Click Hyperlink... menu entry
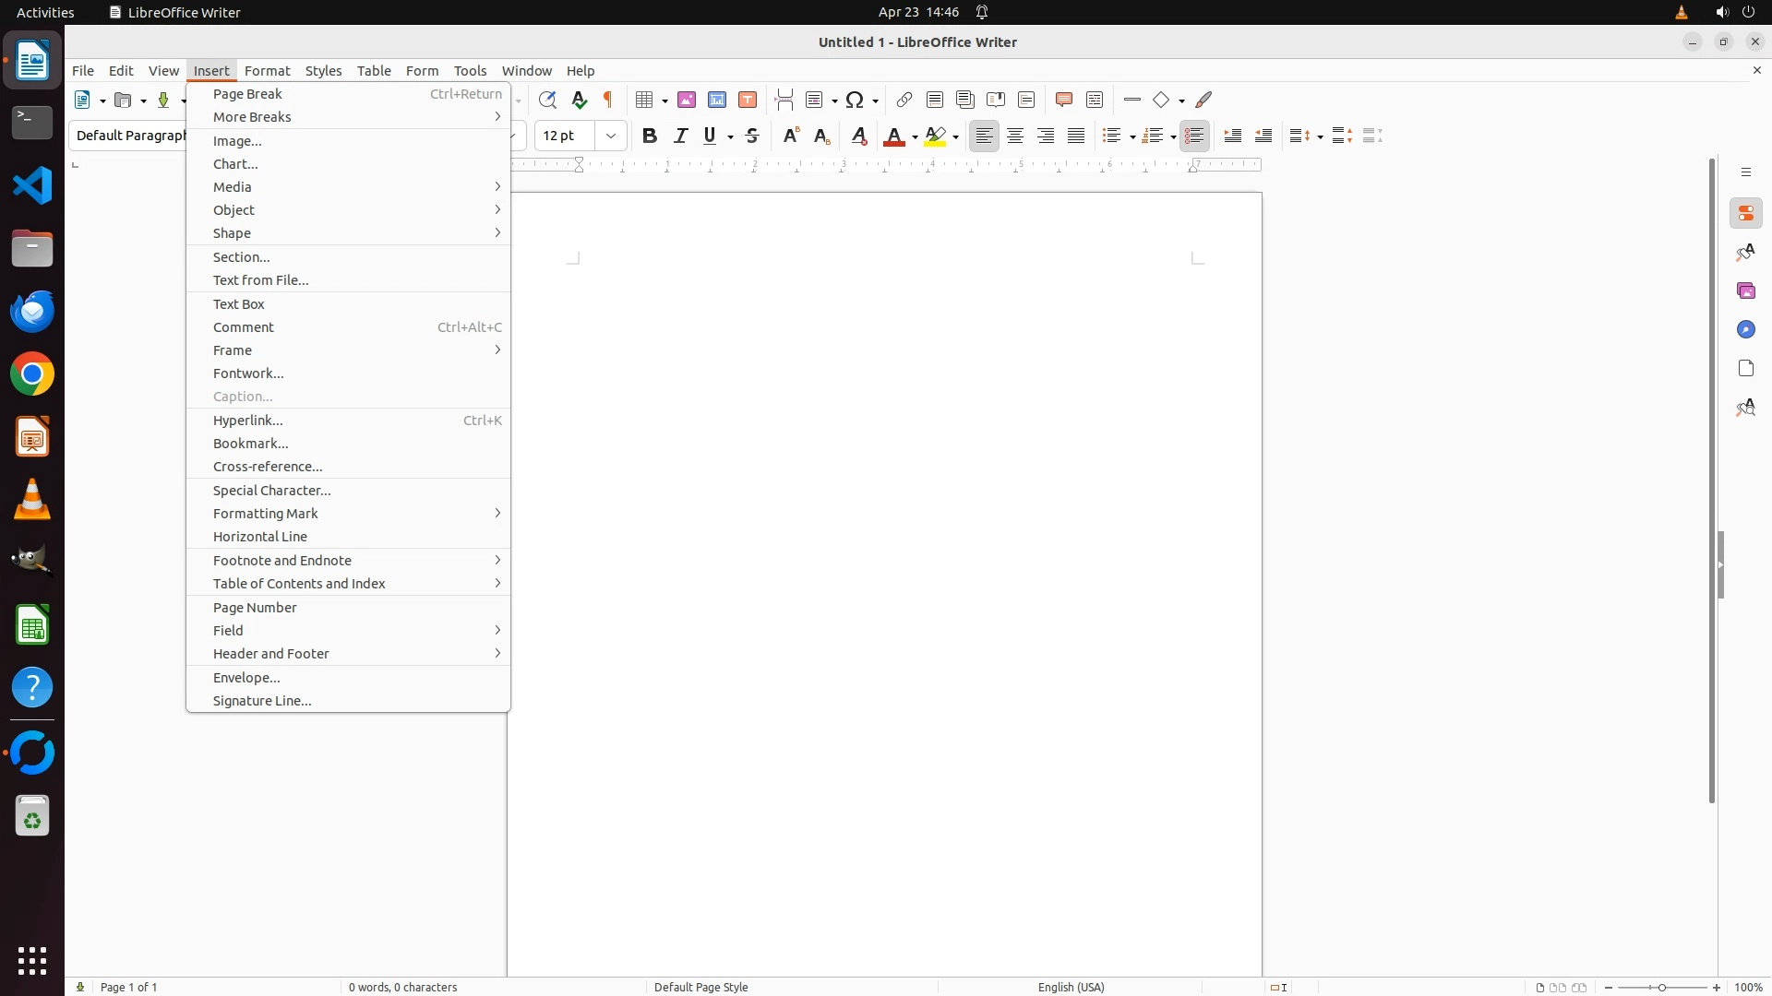Image resolution: width=1772 pixels, height=996 pixels. point(248,421)
